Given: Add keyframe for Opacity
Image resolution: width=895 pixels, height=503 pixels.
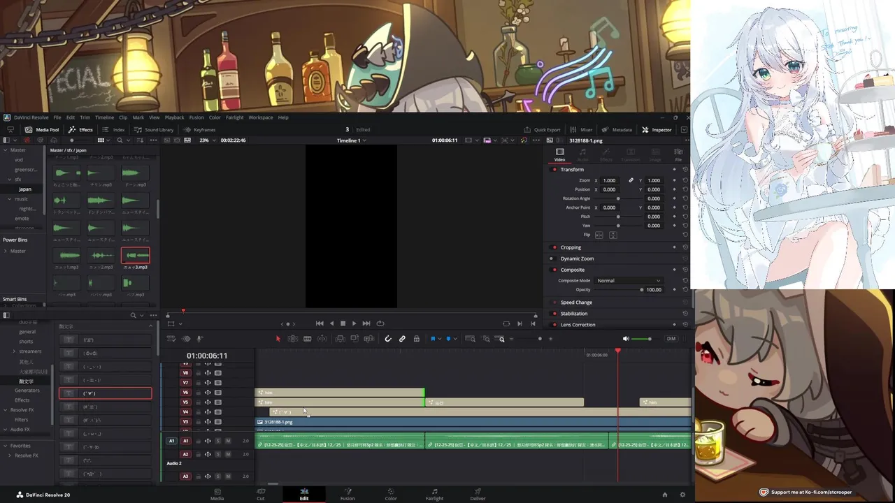Looking at the screenshot, I should (675, 290).
